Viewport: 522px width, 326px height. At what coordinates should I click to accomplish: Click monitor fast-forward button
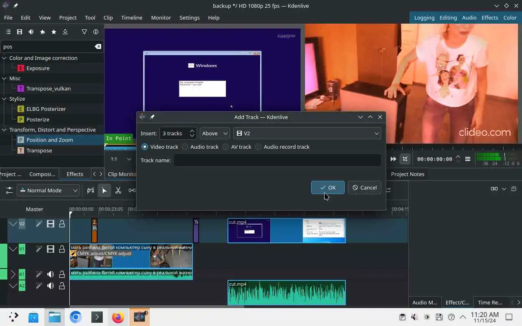(393, 159)
